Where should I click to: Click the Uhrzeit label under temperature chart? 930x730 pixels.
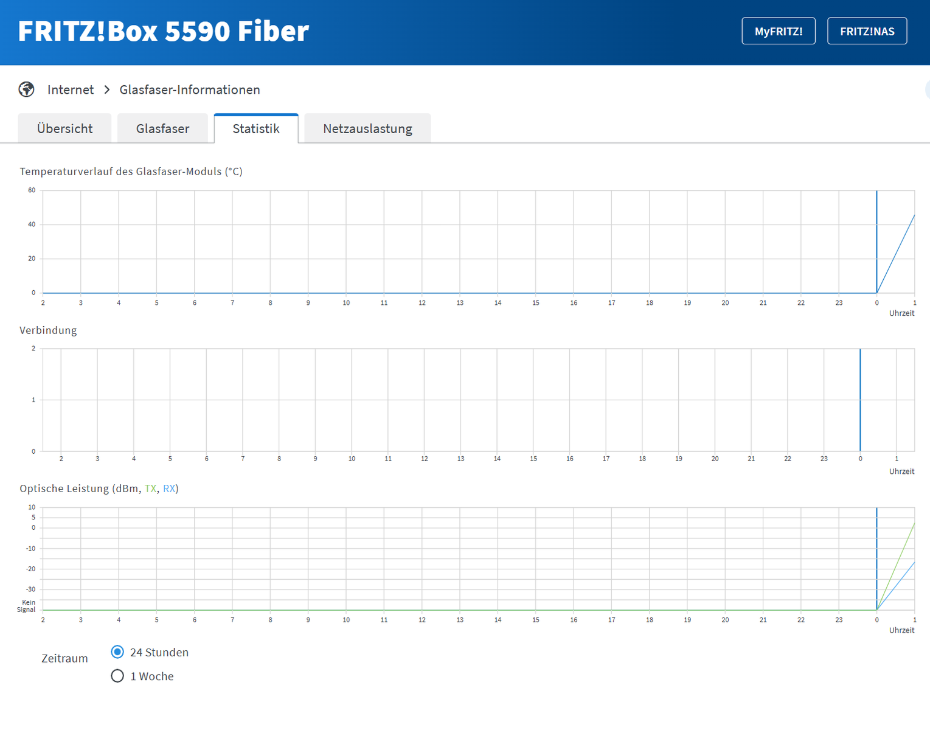[901, 313]
